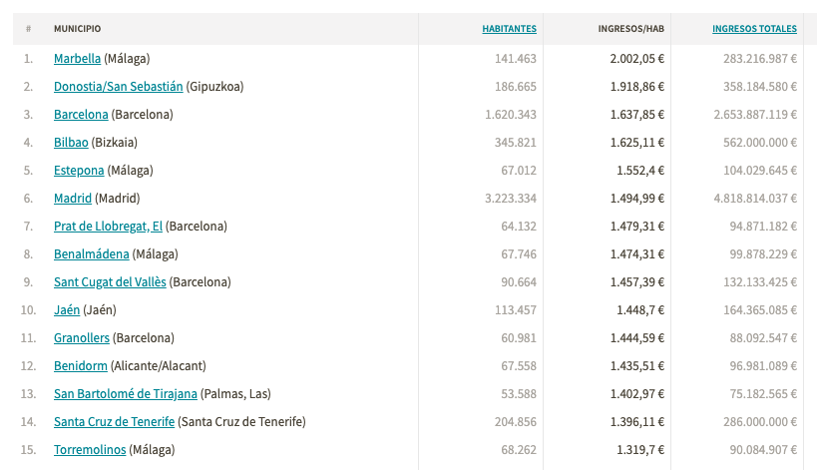This screenshot has height=470, width=817.
Task: Open the Jaén municipality link
Action: [67, 310]
